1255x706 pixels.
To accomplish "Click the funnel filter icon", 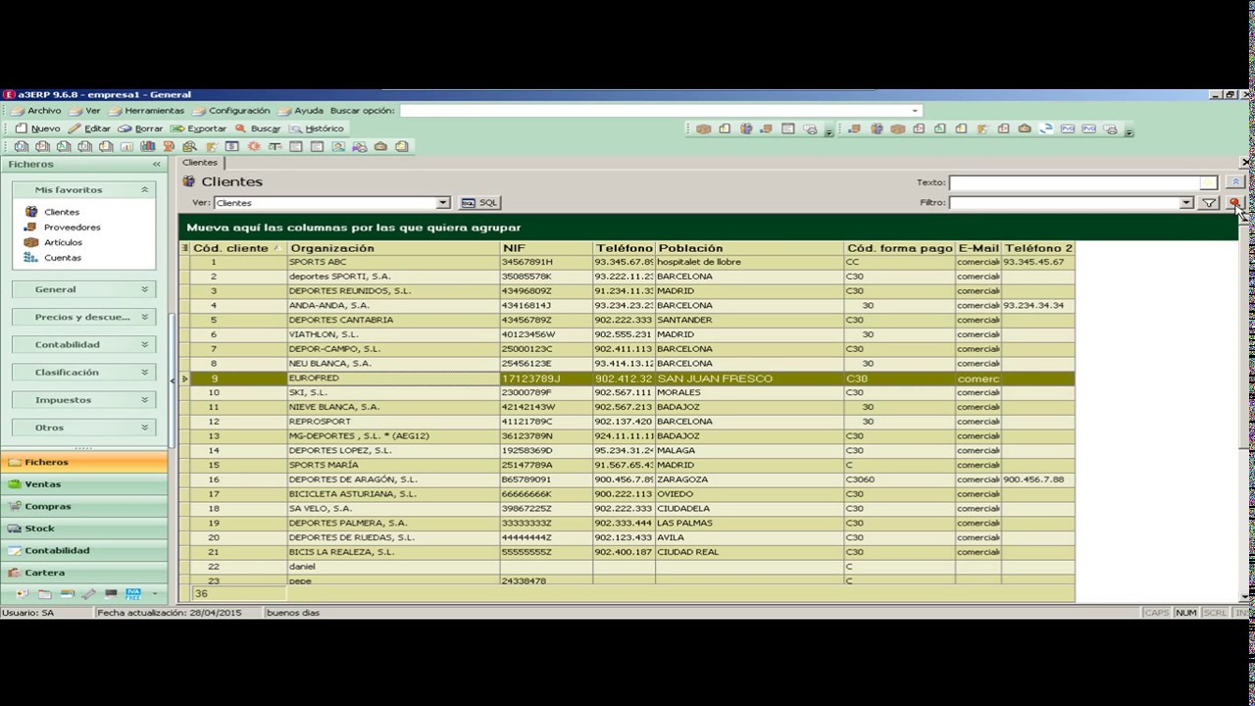I will [1209, 203].
